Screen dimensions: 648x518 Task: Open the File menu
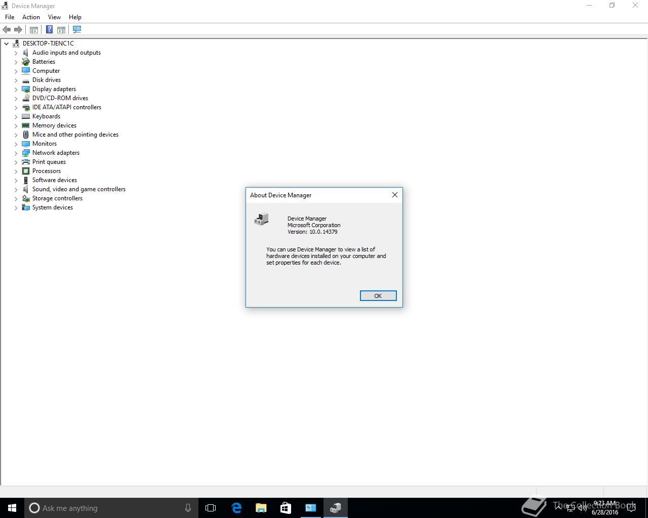pyautogui.click(x=10, y=17)
